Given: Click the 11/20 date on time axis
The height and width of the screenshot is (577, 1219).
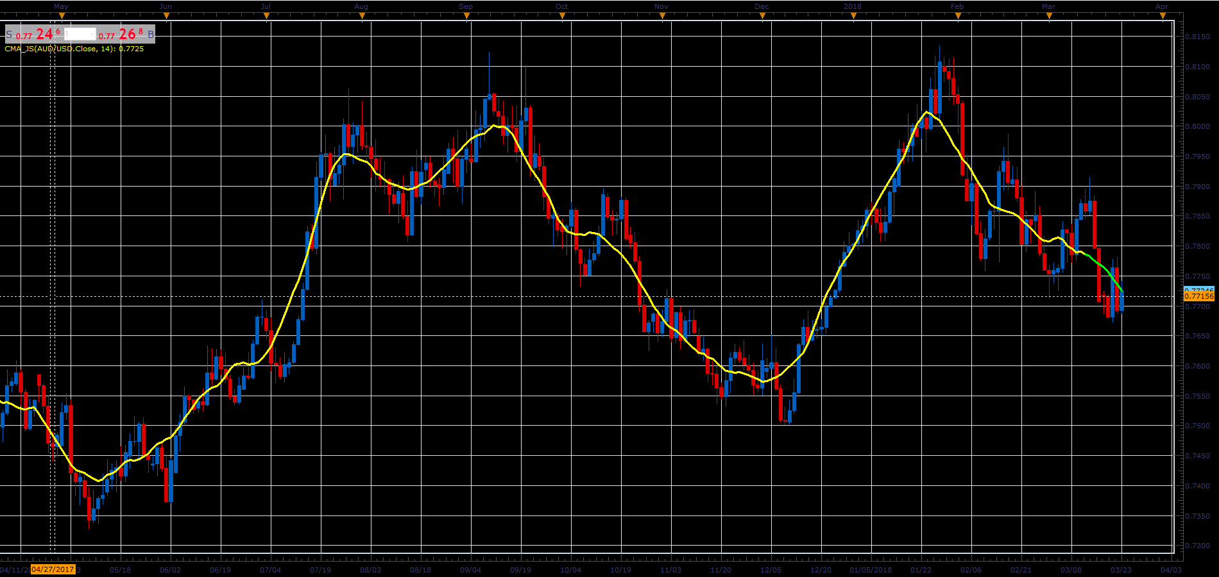Looking at the screenshot, I should (720, 570).
